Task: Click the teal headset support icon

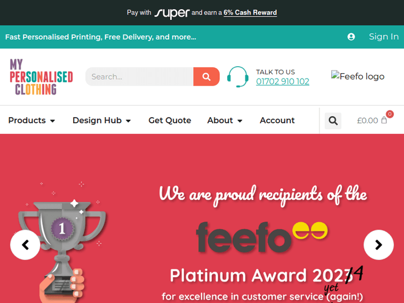Action: pos(238,76)
